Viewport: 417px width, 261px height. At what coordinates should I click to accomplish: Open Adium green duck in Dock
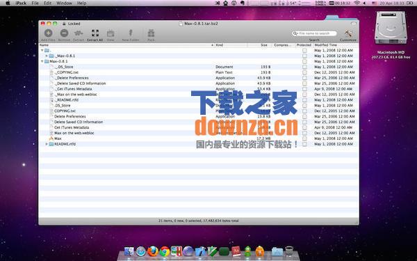pyautogui.click(x=248, y=251)
